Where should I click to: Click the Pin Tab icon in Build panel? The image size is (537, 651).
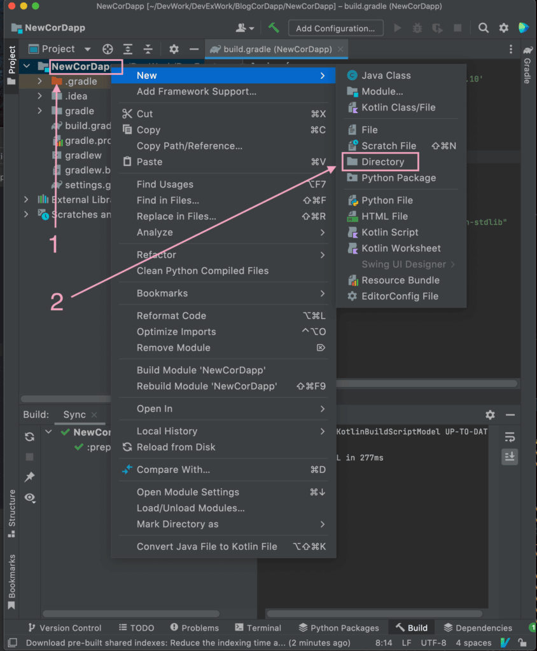[29, 477]
